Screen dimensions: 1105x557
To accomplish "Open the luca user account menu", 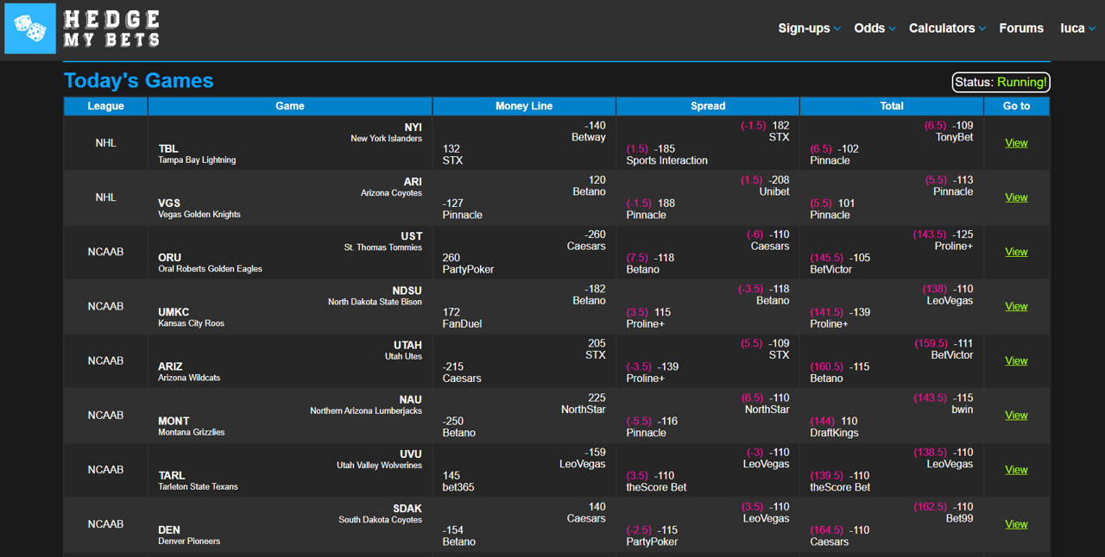I will [1078, 28].
